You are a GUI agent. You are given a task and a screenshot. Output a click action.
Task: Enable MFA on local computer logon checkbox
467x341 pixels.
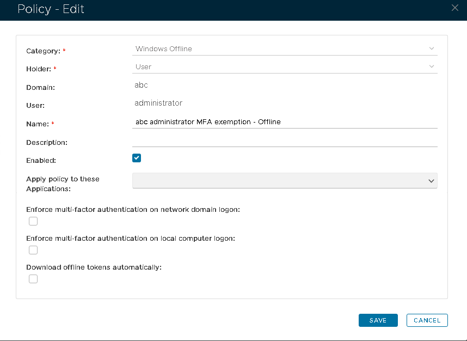[33, 250]
